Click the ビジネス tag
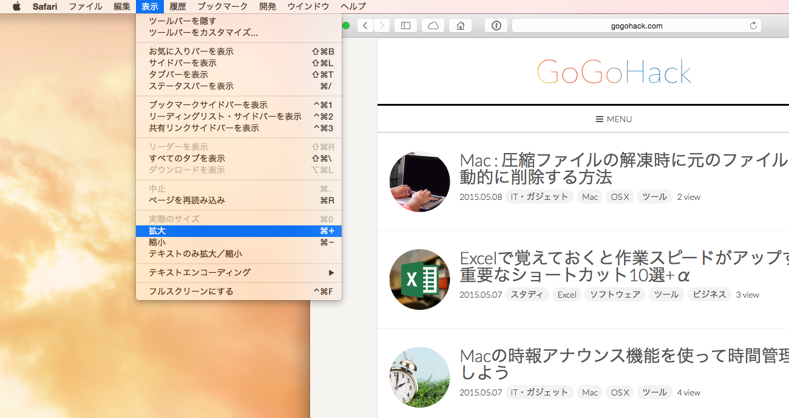Screen dimensions: 789x418 pos(709,295)
